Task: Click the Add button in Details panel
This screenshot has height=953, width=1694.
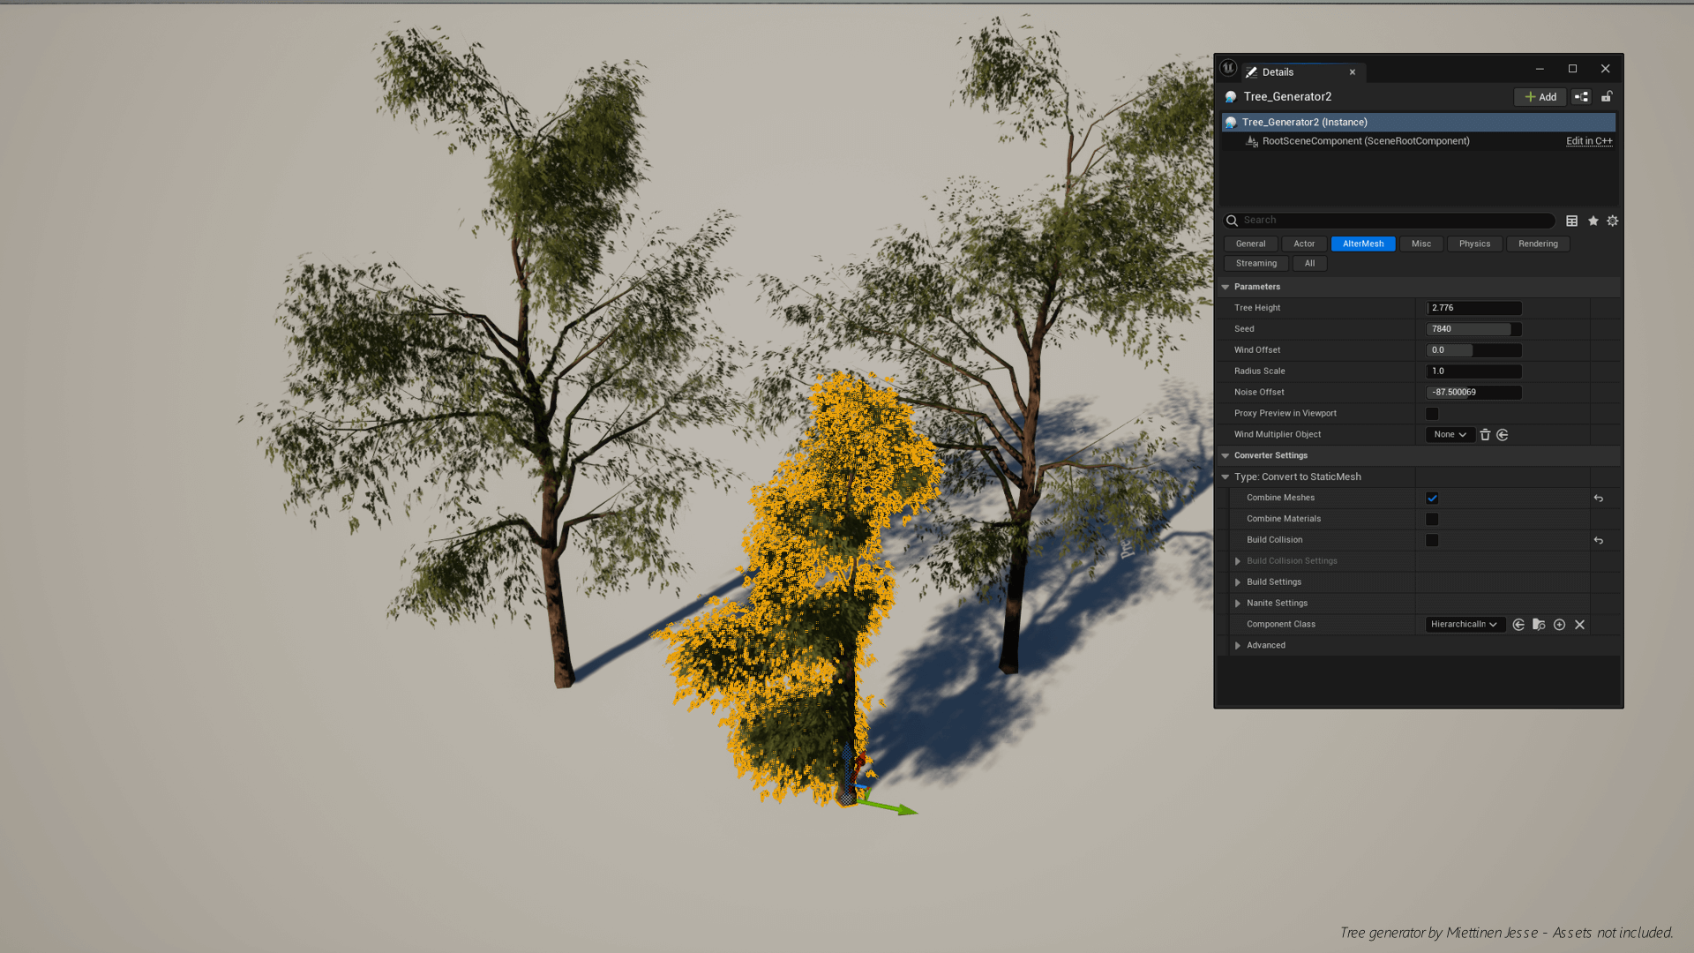Action: (x=1540, y=96)
